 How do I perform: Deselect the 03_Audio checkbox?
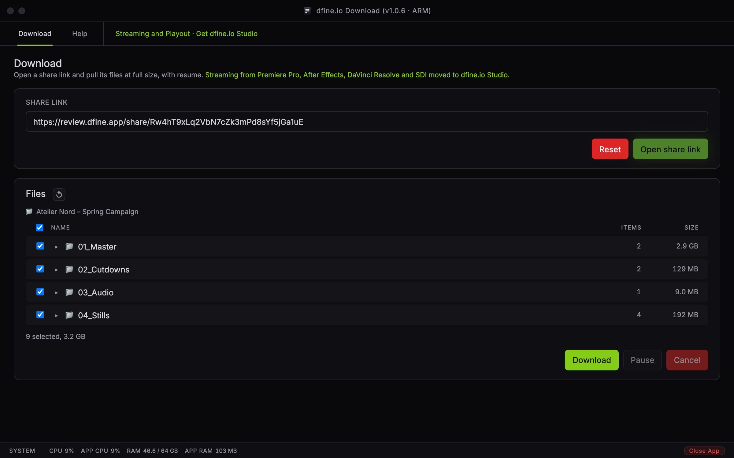[x=40, y=292]
